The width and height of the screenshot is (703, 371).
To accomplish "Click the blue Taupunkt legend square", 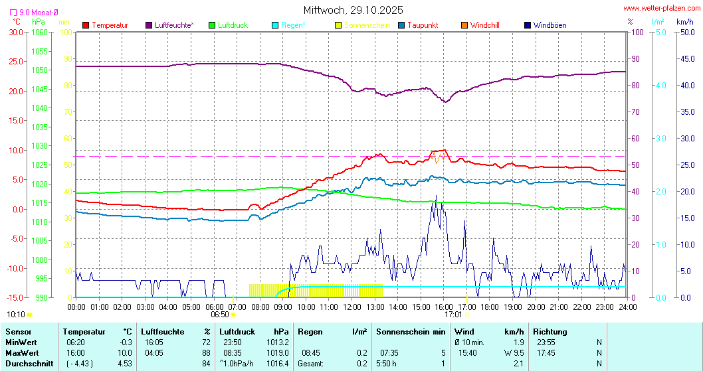I will 401,25.
